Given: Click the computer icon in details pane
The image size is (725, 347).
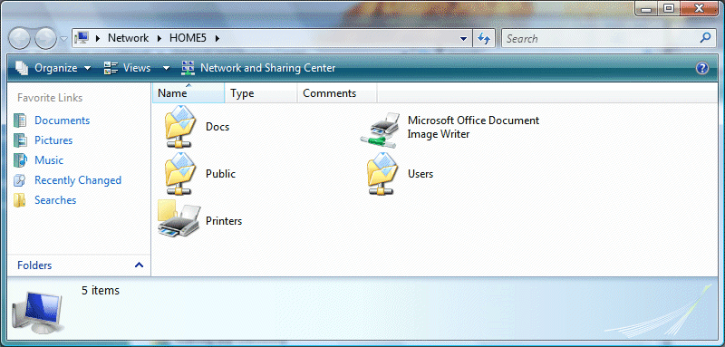Looking at the screenshot, I should click(38, 312).
